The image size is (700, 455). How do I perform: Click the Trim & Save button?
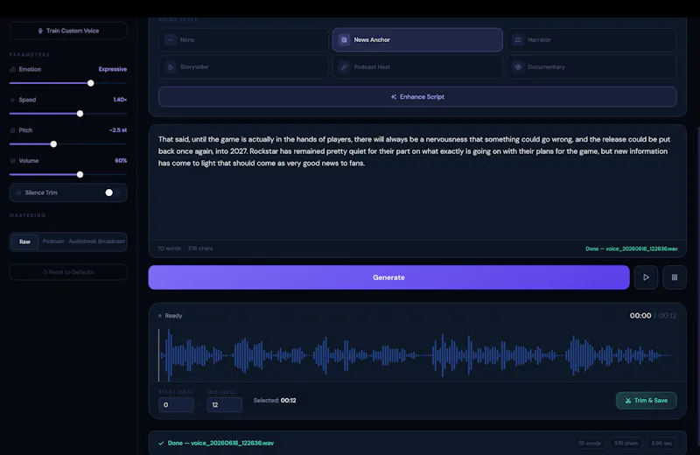[646, 401]
